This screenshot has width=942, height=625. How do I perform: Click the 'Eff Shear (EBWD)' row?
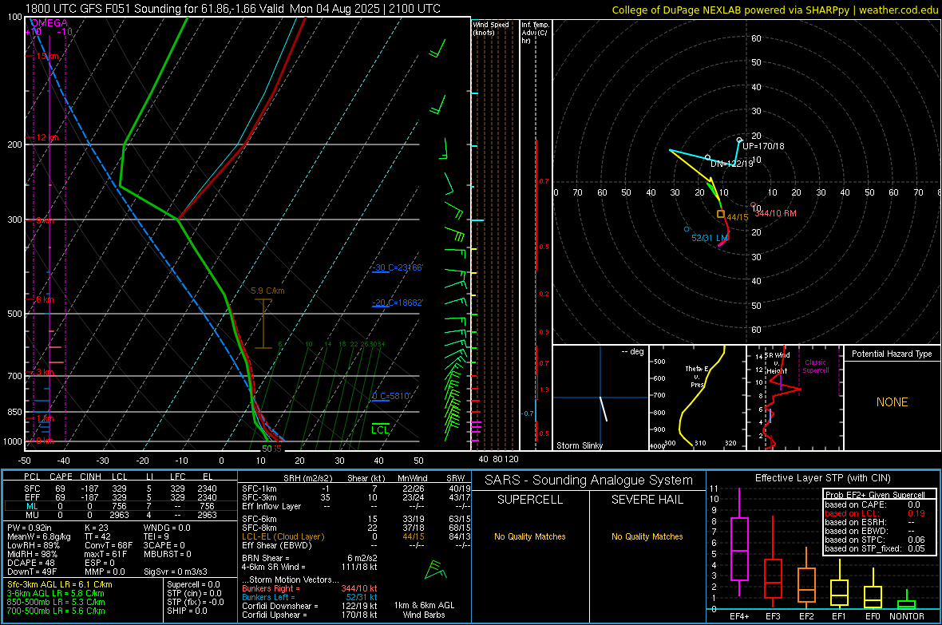pyautogui.click(x=356, y=545)
